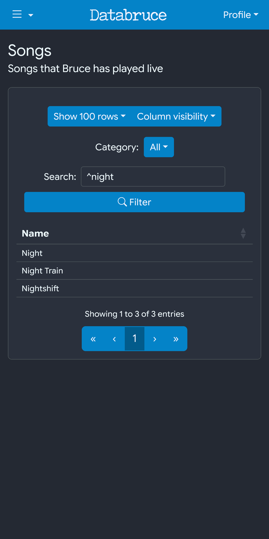Focus the Search input field
The width and height of the screenshot is (269, 539).
(x=153, y=177)
